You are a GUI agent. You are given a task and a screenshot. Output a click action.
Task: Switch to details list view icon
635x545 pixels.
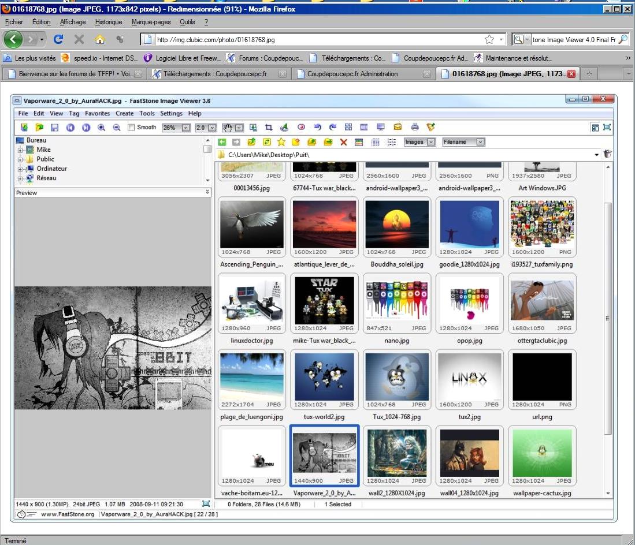(x=376, y=142)
